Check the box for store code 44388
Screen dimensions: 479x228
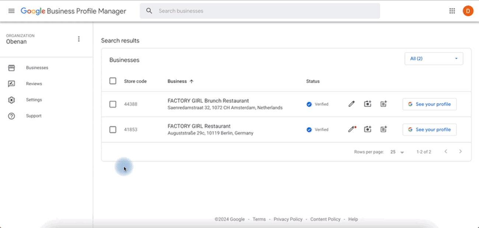point(113,104)
